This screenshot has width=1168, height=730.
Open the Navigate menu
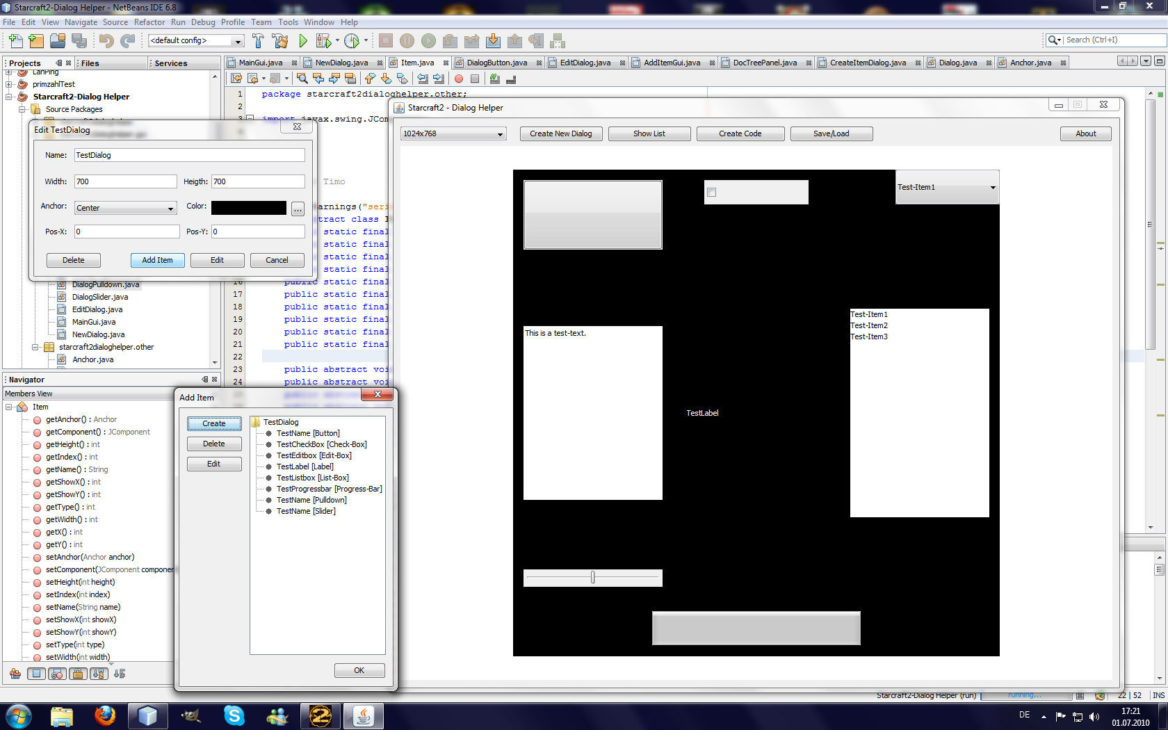pos(81,22)
